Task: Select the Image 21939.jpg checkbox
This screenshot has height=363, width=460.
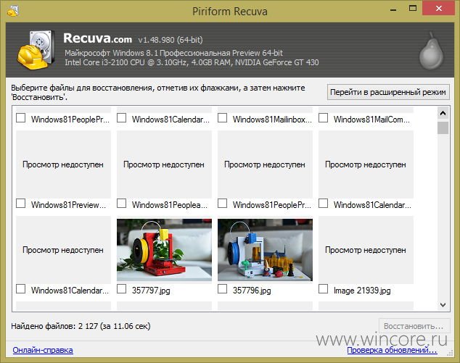Action: (x=324, y=289)
